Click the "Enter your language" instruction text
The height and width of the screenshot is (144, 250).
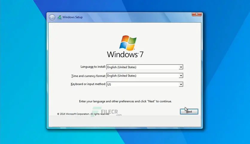pos(125,101)
